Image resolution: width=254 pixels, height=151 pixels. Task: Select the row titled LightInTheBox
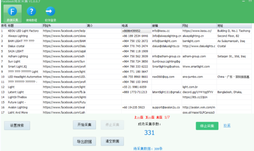[x=126, y=97]
